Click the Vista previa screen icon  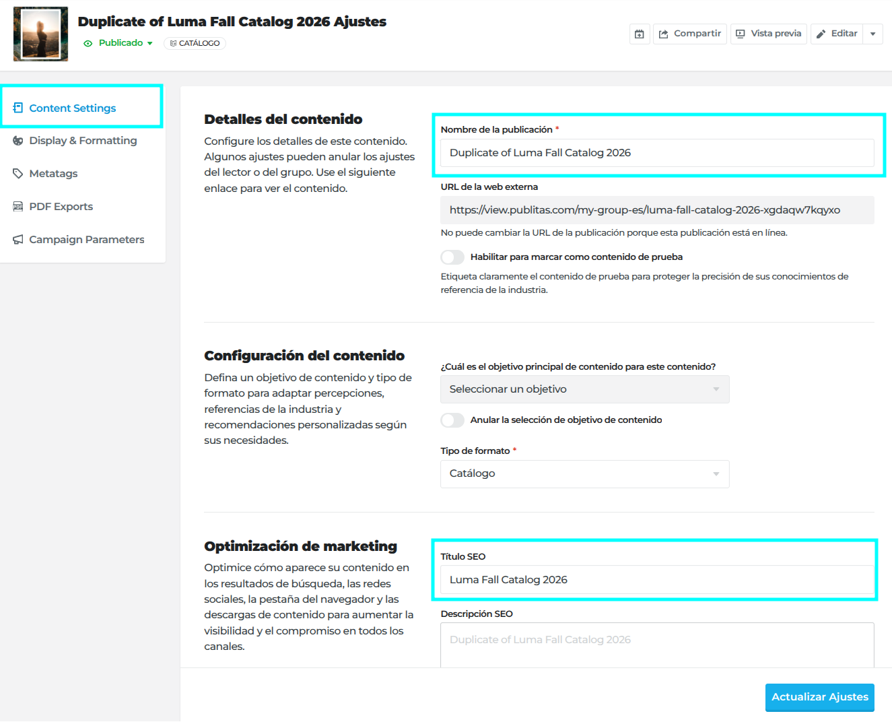point(740,34)
